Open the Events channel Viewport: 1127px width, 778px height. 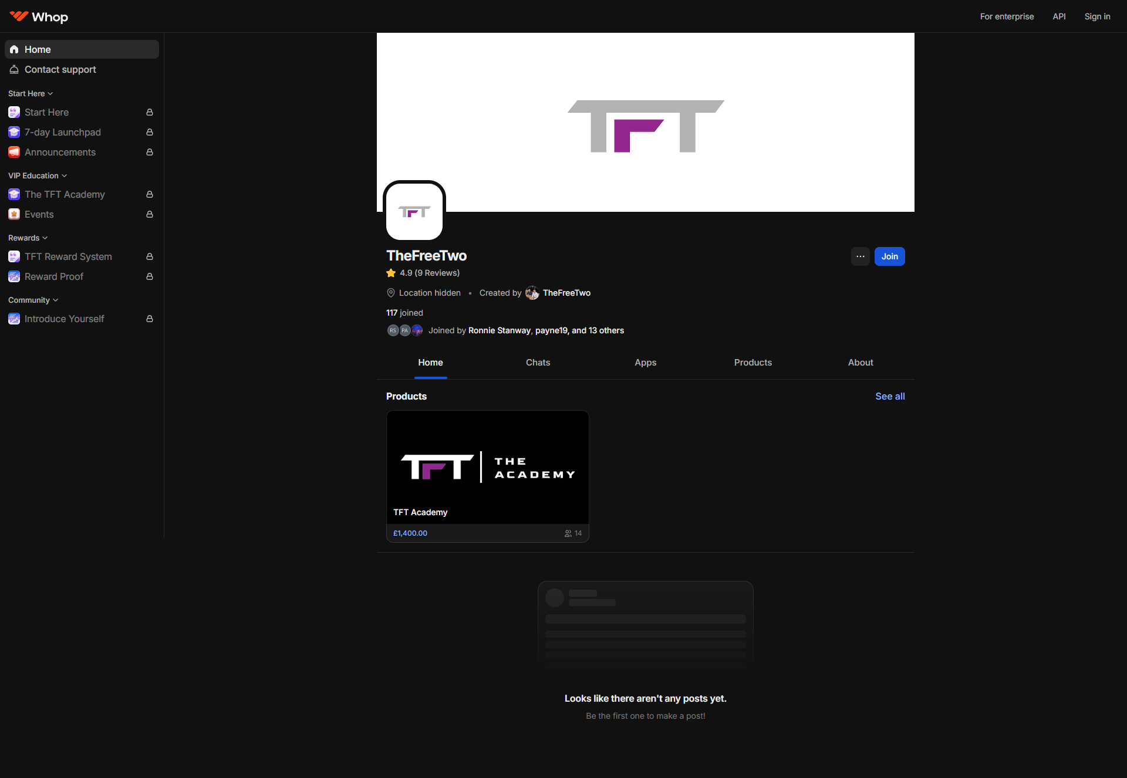[x=82, y=214]
